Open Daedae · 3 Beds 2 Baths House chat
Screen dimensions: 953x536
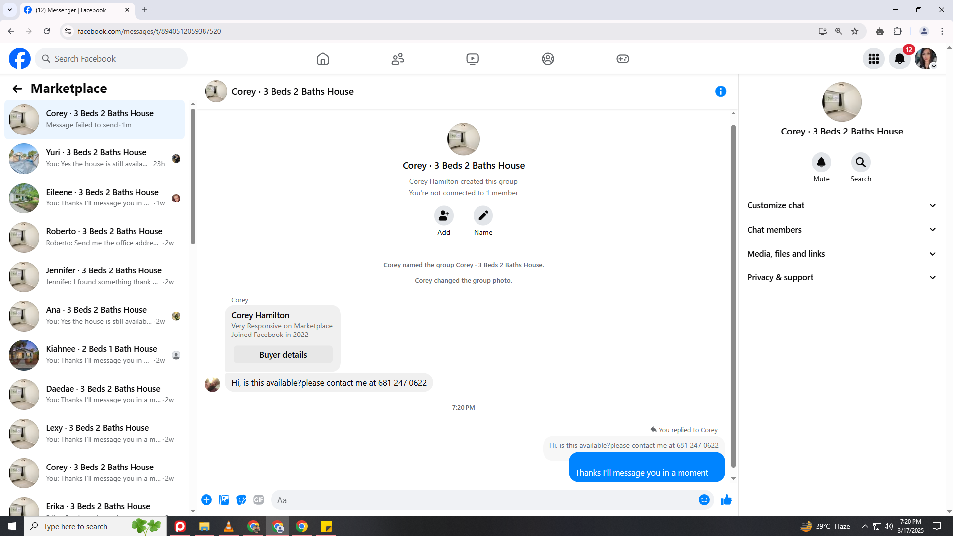point(94,395)
